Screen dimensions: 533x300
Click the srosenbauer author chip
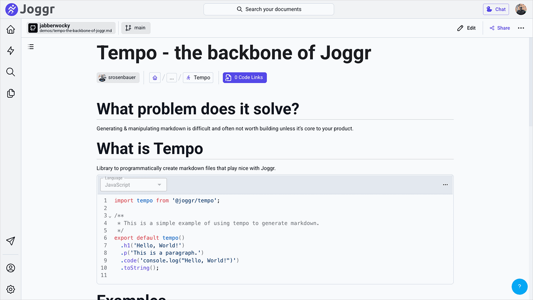[x=118, y=78]
